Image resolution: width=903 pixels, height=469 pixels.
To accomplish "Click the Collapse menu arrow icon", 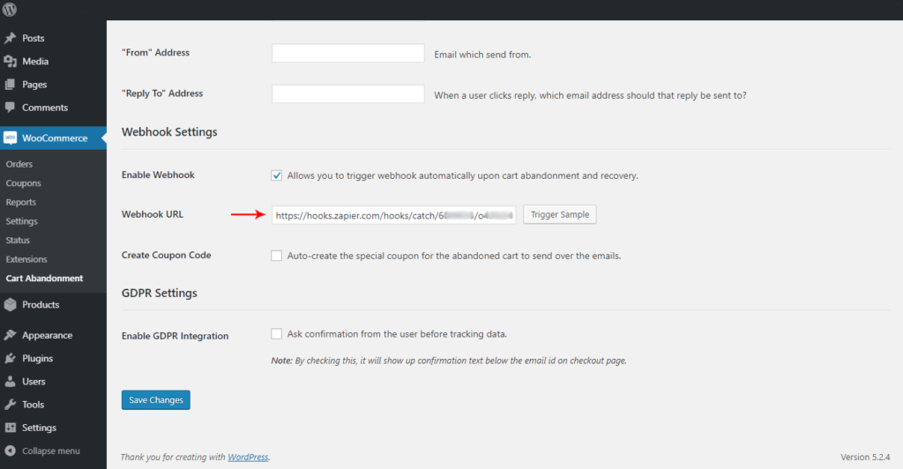I will pos(10,450).
